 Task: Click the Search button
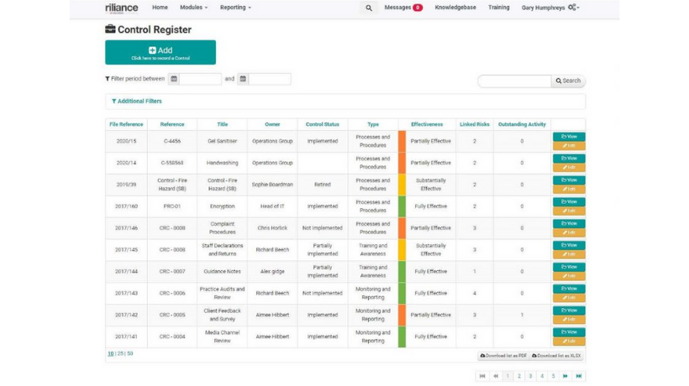point(568,81)
